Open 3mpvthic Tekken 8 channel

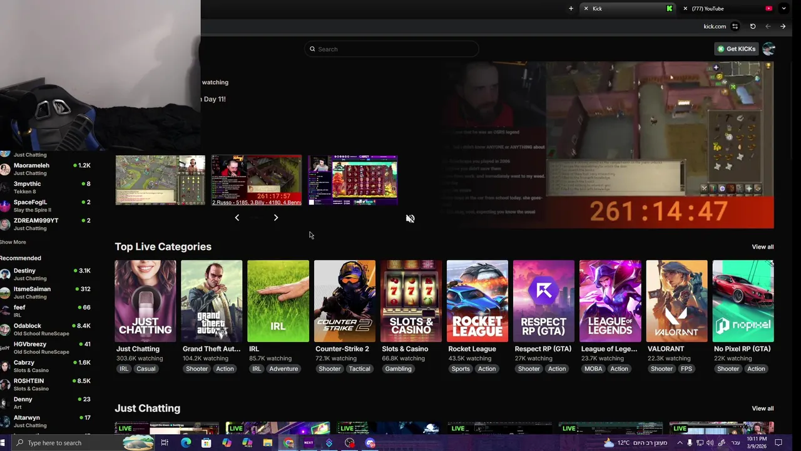tap(46, 187)
